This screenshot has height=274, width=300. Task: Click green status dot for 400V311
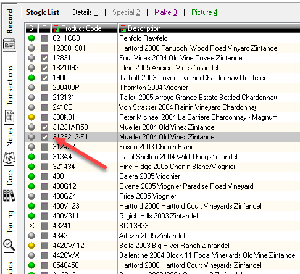pos(31,216)
